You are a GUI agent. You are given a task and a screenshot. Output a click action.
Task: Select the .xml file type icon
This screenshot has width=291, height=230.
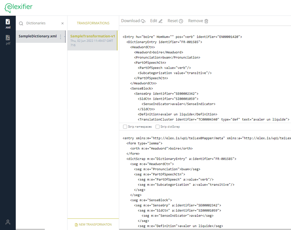click(x=8, y=23)
